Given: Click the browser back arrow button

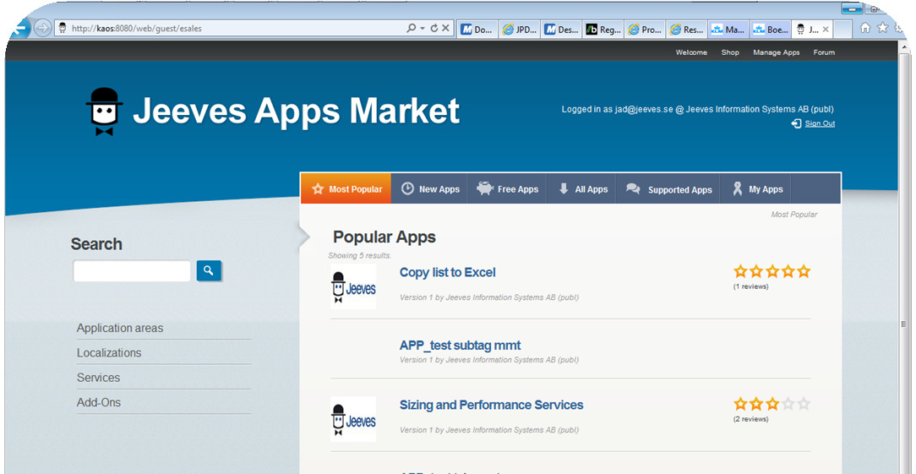Looking at the screenshot, I should pyautogui.click(x=18, y=28).
